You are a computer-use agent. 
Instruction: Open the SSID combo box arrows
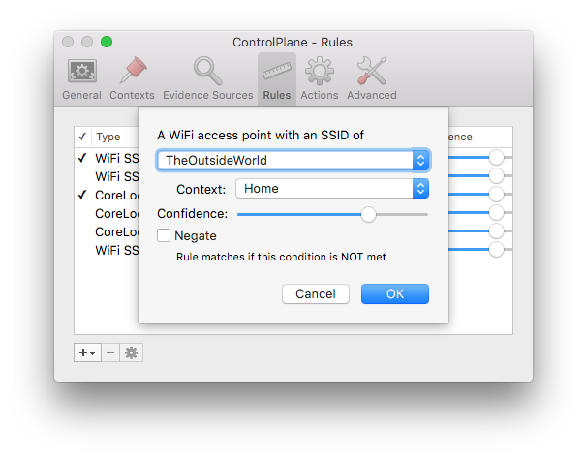(x=420, y=160)
